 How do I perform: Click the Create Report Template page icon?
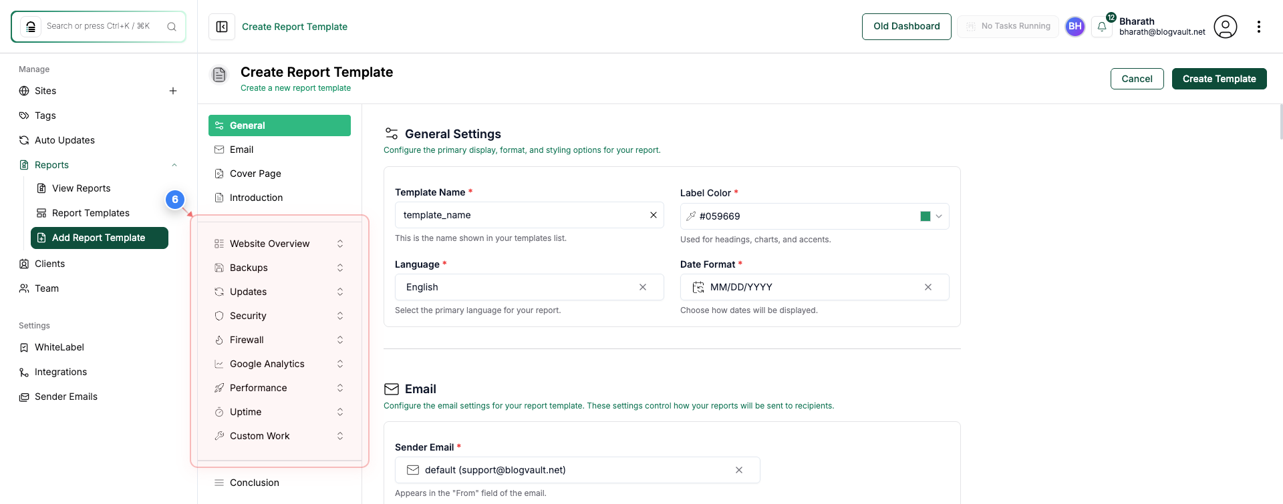tap(219, 75)
